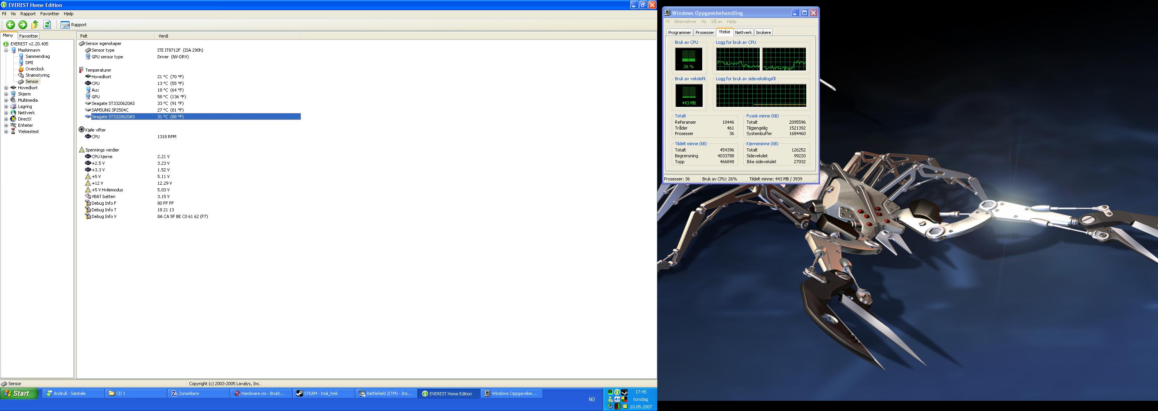Viewport: 1158px width, 411px height.
Task: Expand the Skjerm tree node
Action: pos(6,94)
